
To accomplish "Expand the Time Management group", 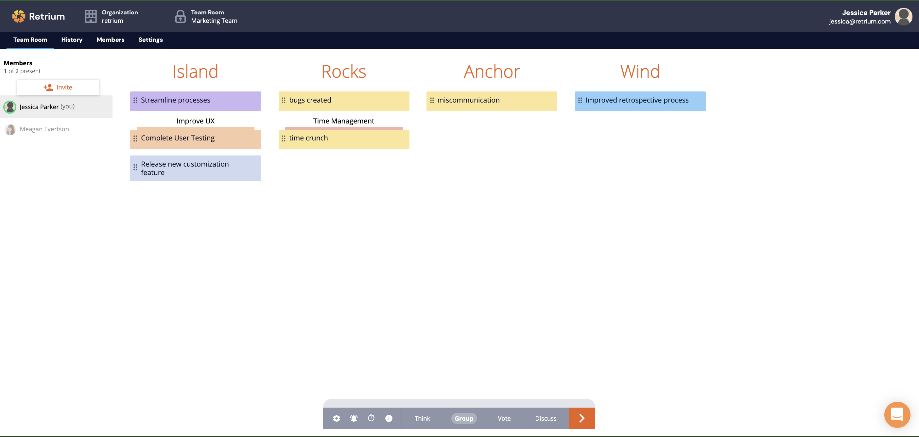I will tap(343, 121).
